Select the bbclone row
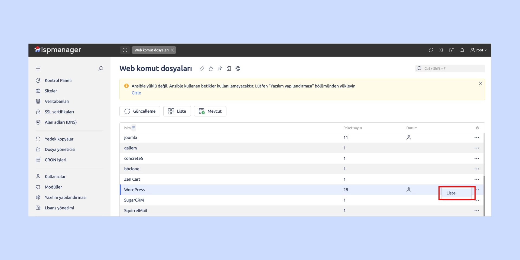The image size is (520, 260). click(301, 169)
